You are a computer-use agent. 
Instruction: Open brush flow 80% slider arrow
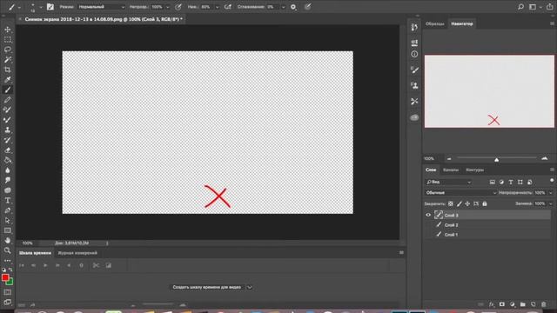coord(217,7)
